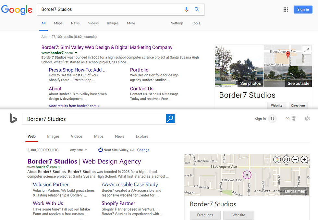
Task: Click Bing account avatar icon
Action: (272, 119)
